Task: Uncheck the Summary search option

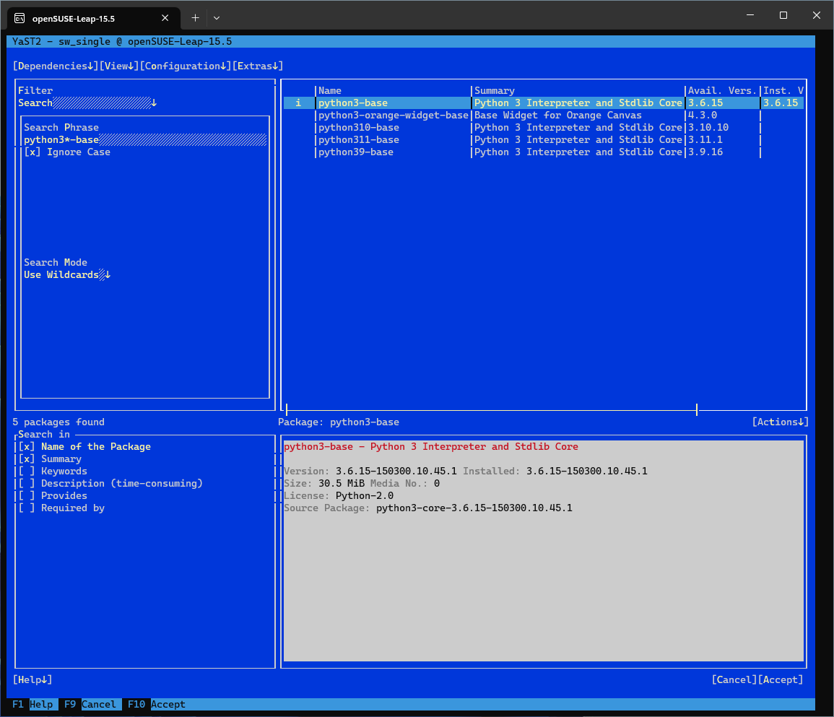Action: [50, 459]
